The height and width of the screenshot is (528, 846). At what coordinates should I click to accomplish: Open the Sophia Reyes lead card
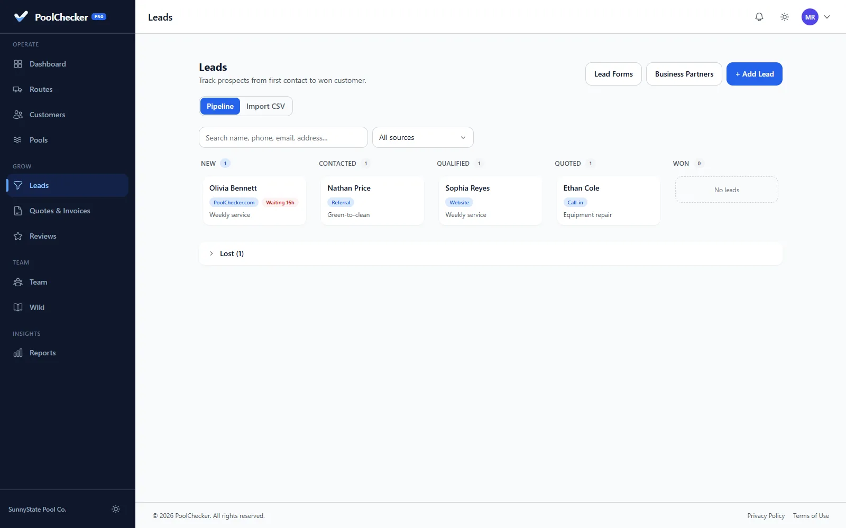pyautogui.click(x=490, y=201)
